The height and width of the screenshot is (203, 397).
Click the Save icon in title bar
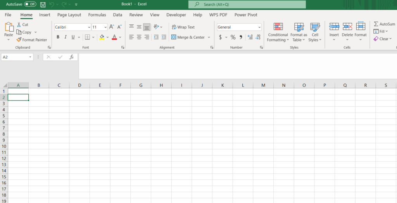point(43,5)
